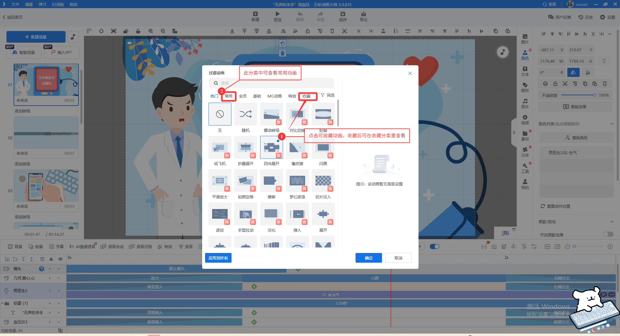
Task: Enable the 开启黑影效果 toggle switch
Action: click(x=608, y=234)
